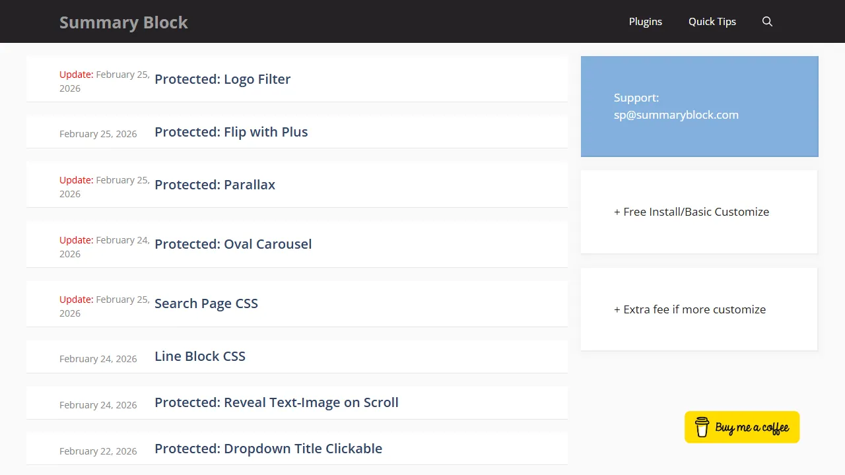Open the 'Search Page CSS' post
The width and height of the screenshot is (845, 475).
[206, 303]
